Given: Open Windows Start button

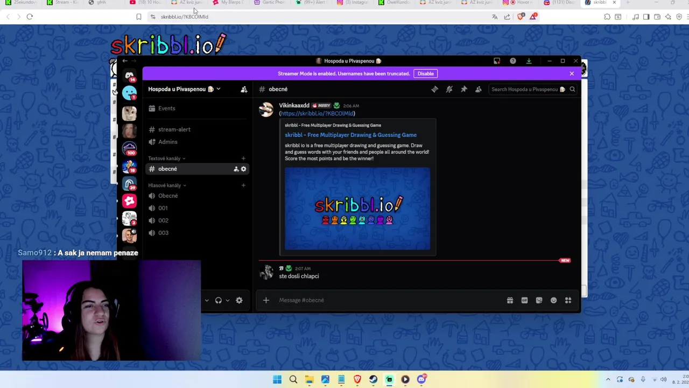Looking at the screenshot, I should click(277, 379).
